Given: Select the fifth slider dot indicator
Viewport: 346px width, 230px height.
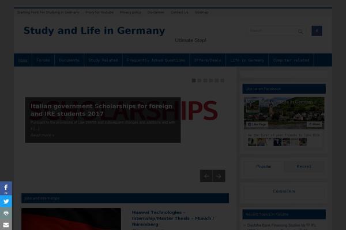Looking at the screenshot, I should (x=217, y=80).
